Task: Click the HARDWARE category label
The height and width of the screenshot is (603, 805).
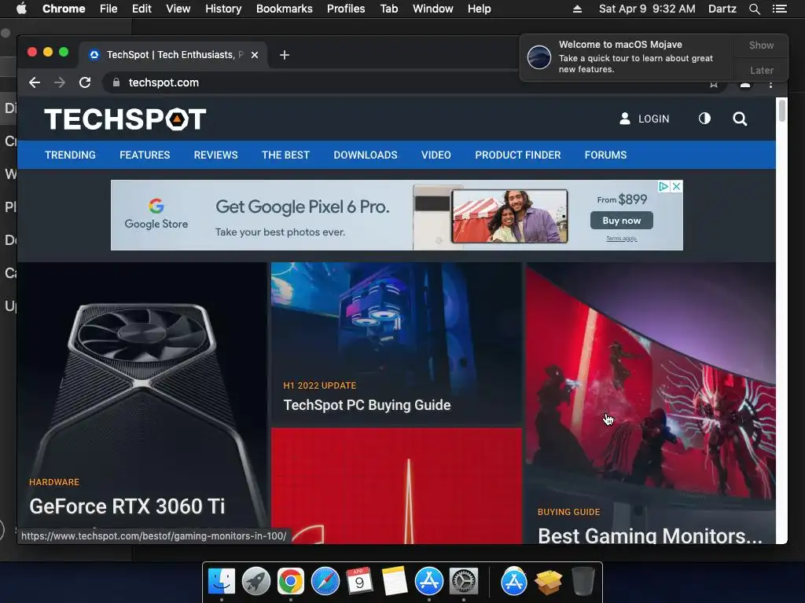Action: click(54, 482)
